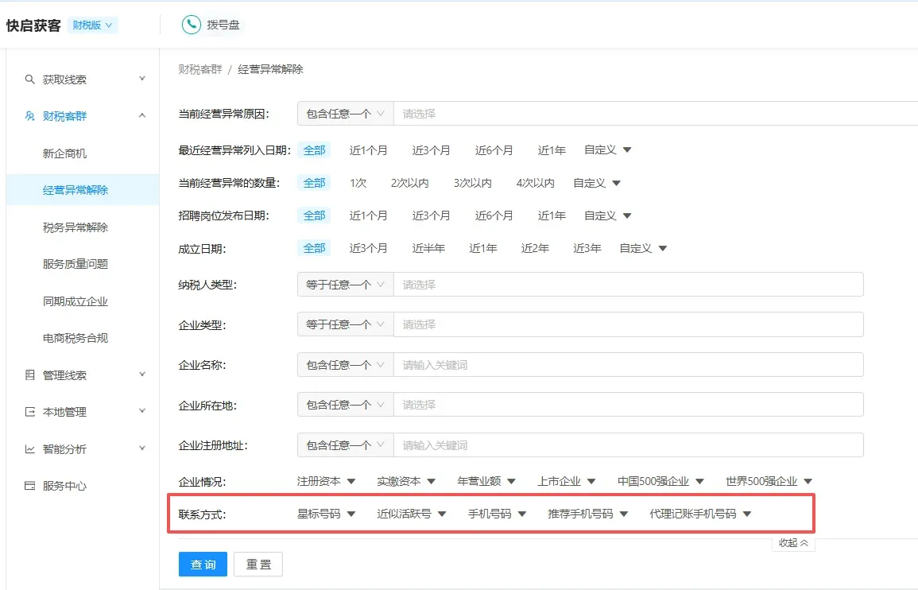The width and height of the screenshot is (918, 590).
Task: Click the 本地管理 sidebar icon
Action: coord(29,412)
